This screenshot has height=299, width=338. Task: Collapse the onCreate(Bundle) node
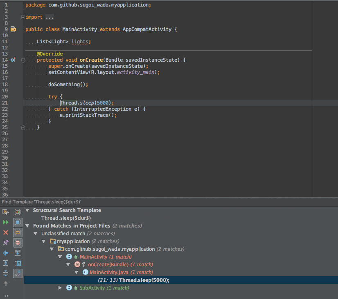point(68,264)
